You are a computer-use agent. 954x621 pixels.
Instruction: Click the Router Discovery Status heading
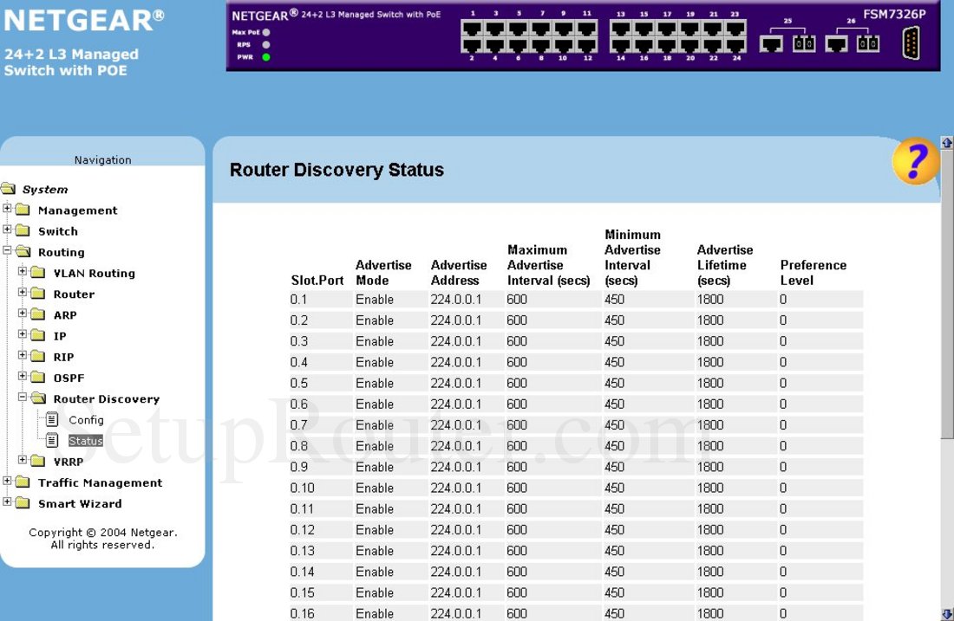pyautogui.click(x=337, y=170)
